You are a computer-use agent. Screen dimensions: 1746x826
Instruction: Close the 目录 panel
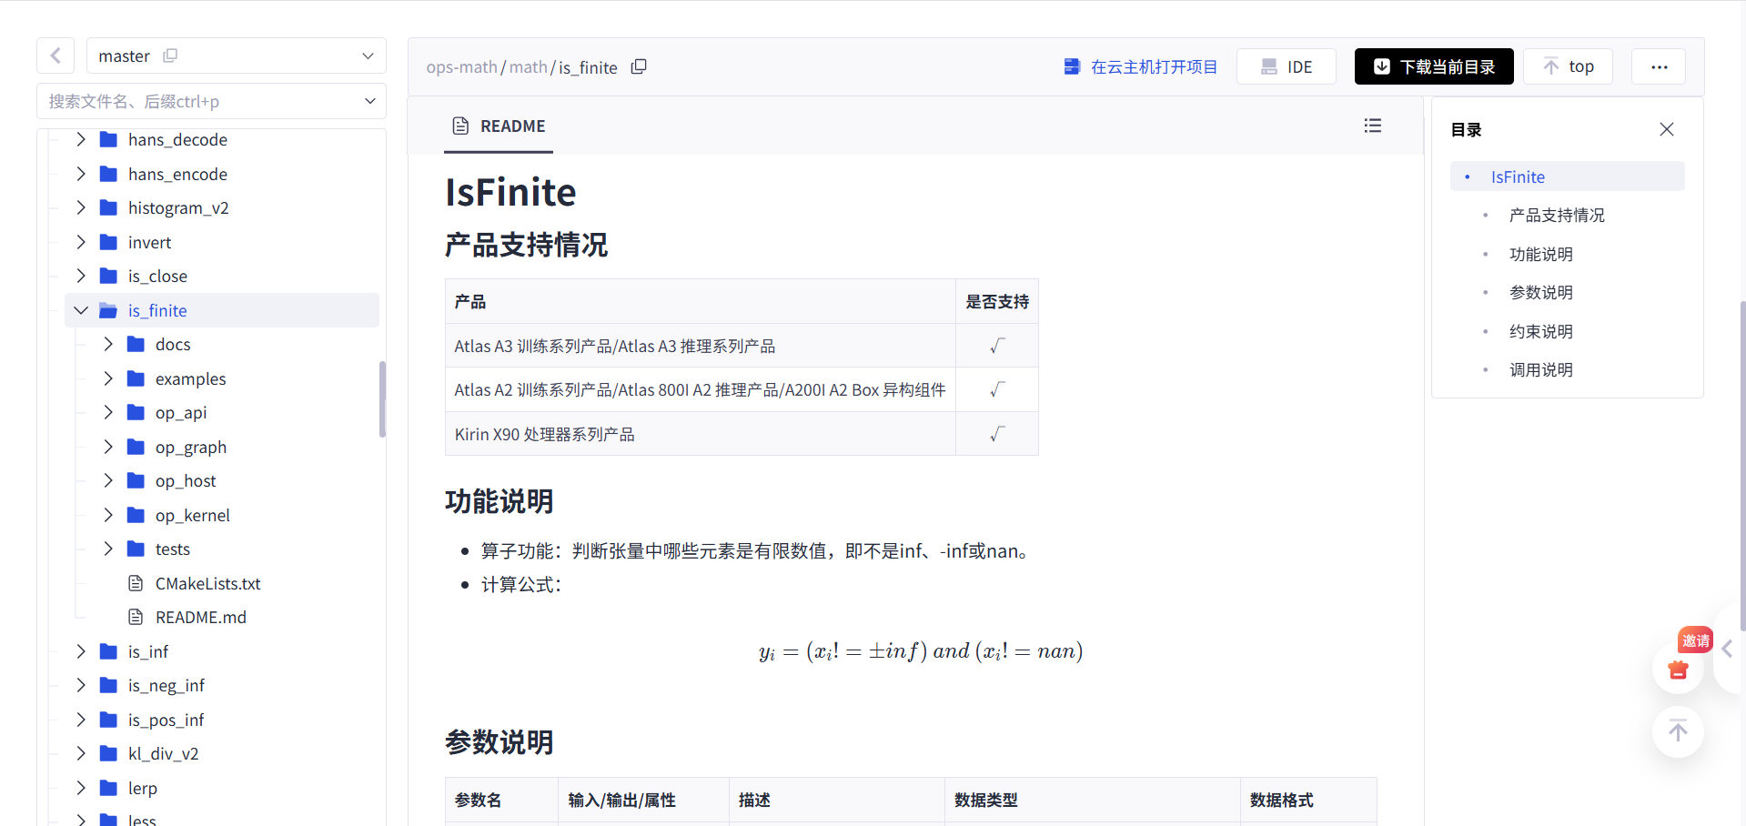tap(1666, 129)
